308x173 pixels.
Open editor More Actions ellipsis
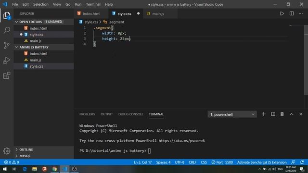(x=301, y=13)
